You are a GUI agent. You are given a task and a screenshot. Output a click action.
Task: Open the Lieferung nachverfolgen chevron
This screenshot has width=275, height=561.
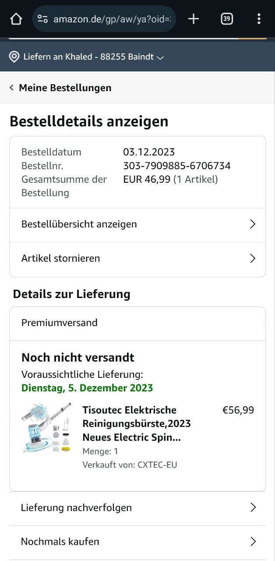tap(253, 508)
